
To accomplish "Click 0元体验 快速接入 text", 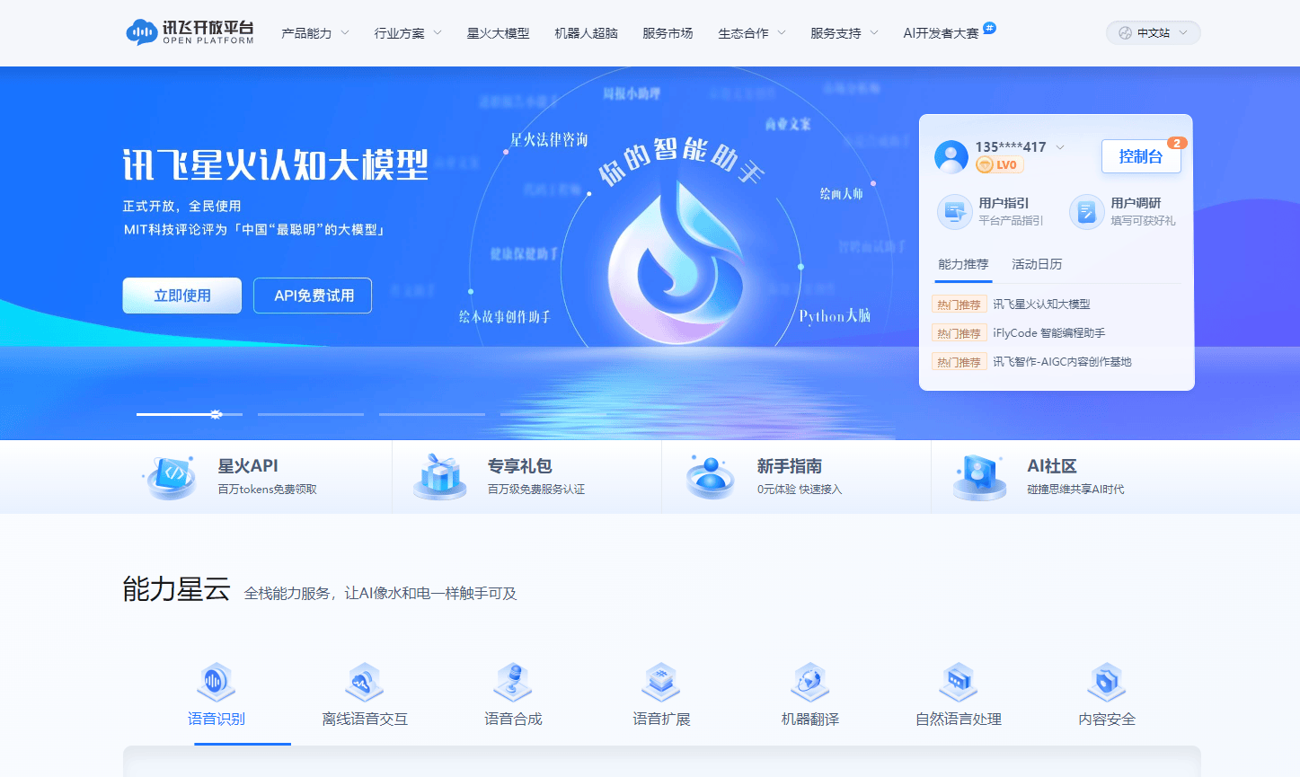I will (800, 490).
